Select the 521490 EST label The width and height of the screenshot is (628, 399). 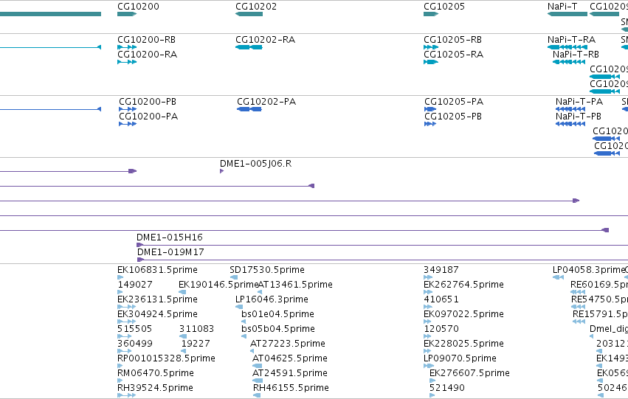[x=447, y=388]
